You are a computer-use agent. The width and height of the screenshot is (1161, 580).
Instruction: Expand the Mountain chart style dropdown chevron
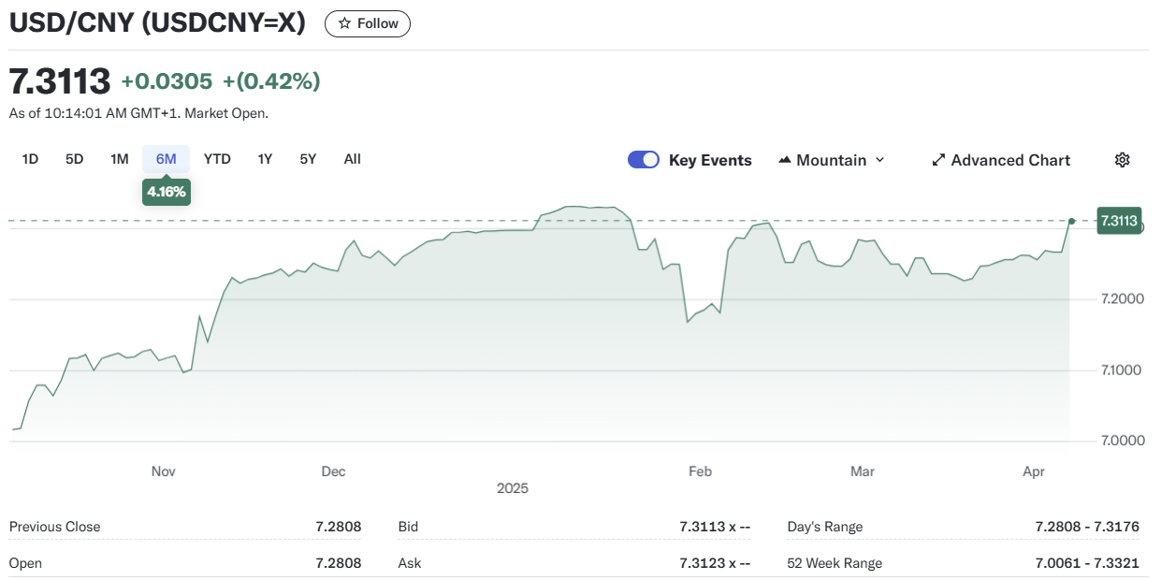pos(879,160)
